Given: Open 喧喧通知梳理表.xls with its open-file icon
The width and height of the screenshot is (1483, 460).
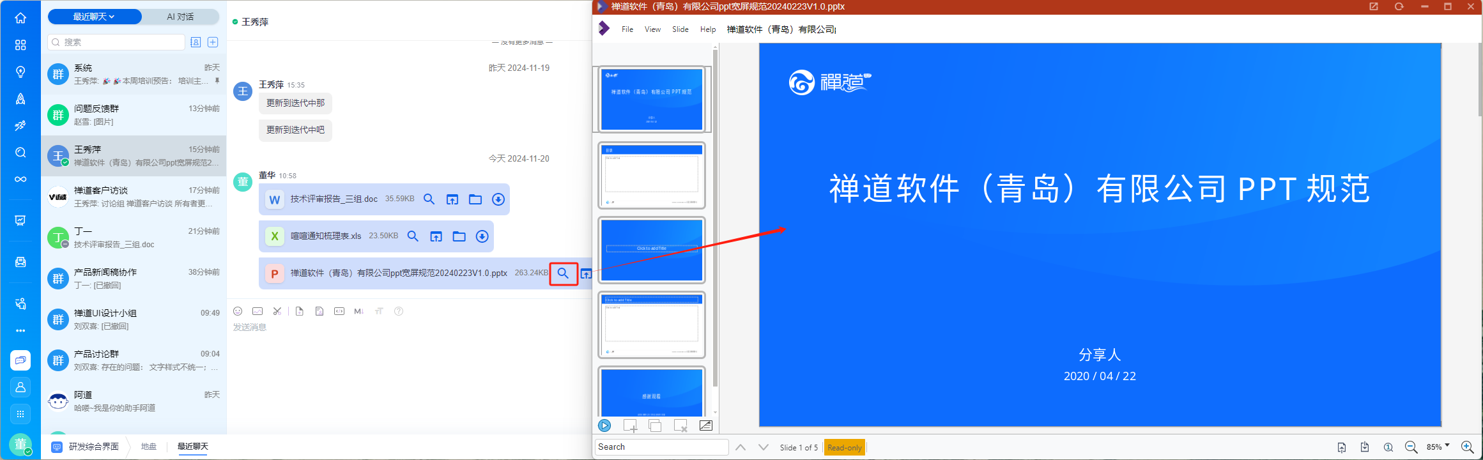Looking at the screenshot, I should pyautogui.click(x=436, y=236).
